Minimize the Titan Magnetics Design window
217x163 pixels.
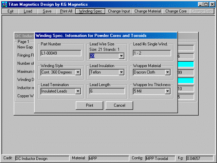point(200,4)
